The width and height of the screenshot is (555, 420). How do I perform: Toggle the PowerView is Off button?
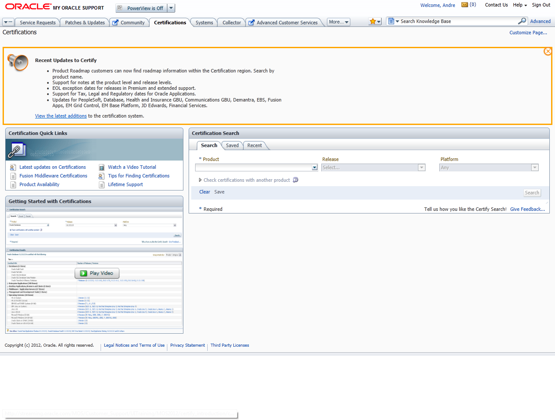pyautogui.click(x=141, y=8)
